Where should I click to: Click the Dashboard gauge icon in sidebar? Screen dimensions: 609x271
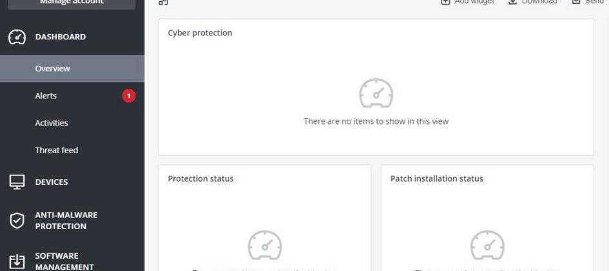(17, 37)
